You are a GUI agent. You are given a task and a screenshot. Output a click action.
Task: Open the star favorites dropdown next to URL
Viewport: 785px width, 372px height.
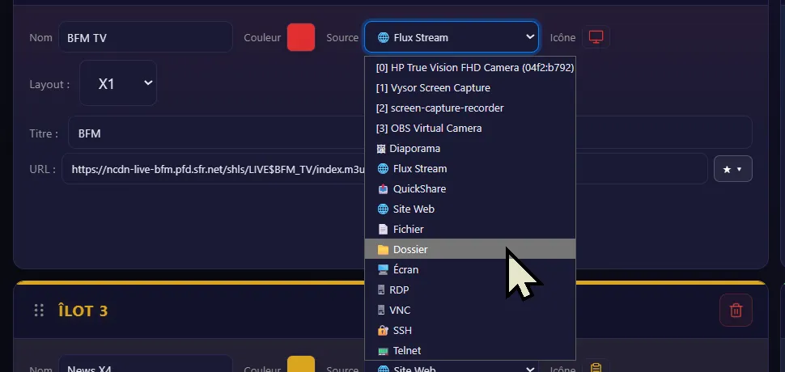[732, 170]
